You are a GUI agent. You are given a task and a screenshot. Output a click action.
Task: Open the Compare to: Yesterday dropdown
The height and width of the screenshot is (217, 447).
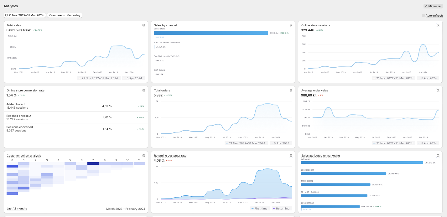pyautogui.click(x=65, y=15)
